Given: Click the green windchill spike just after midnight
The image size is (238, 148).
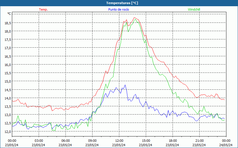Looking at the screenshot, I should (18, 116).
